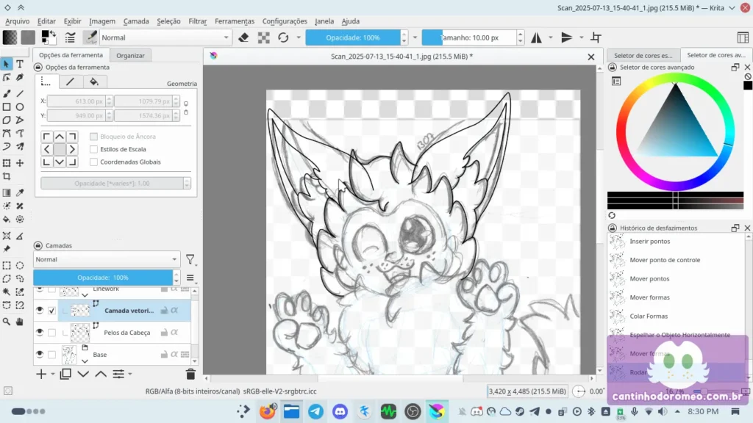Check the Base layer checkbox
Image resolution: width=753 pixels, height=423 pixels.
pos(52,355)
